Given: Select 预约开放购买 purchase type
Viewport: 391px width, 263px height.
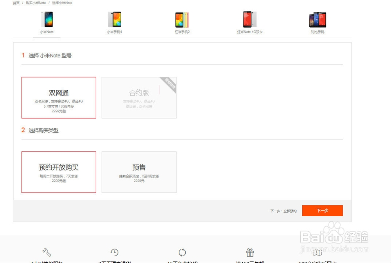Looking at the screenshot, I should click(59, 172).
